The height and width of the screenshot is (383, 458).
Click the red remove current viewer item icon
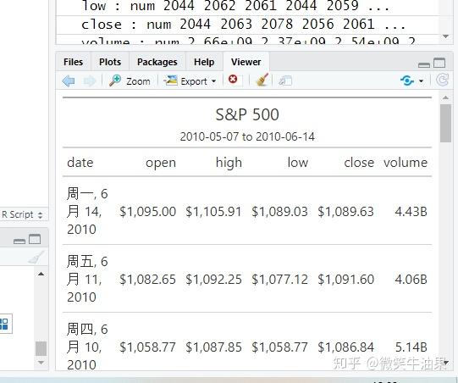click(233, 79)
